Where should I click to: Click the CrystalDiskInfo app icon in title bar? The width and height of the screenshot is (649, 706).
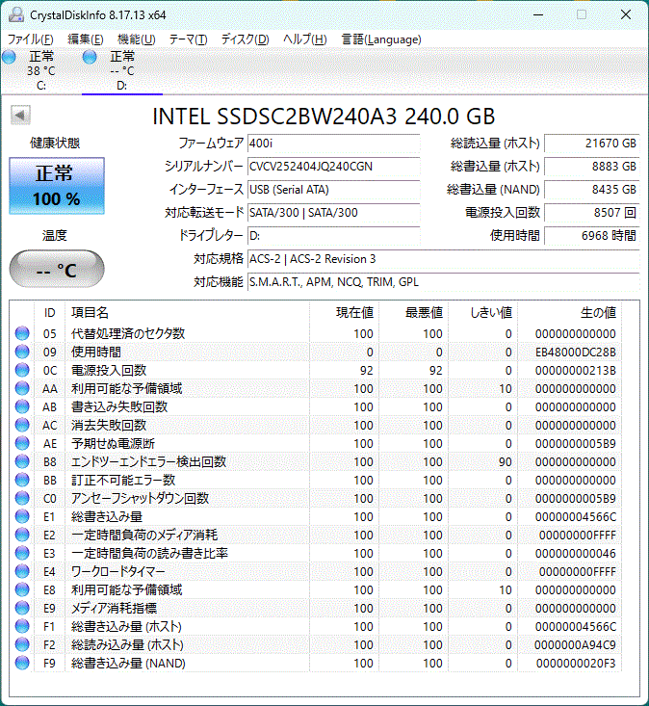(x=13, y=14)
